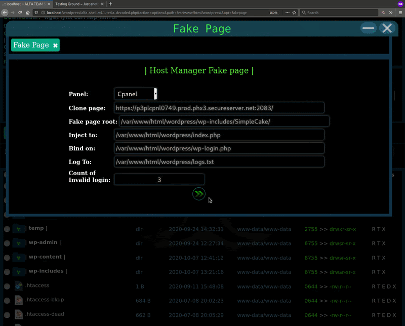Close the localhost ALFA TEaM tab

coord(49,4)
